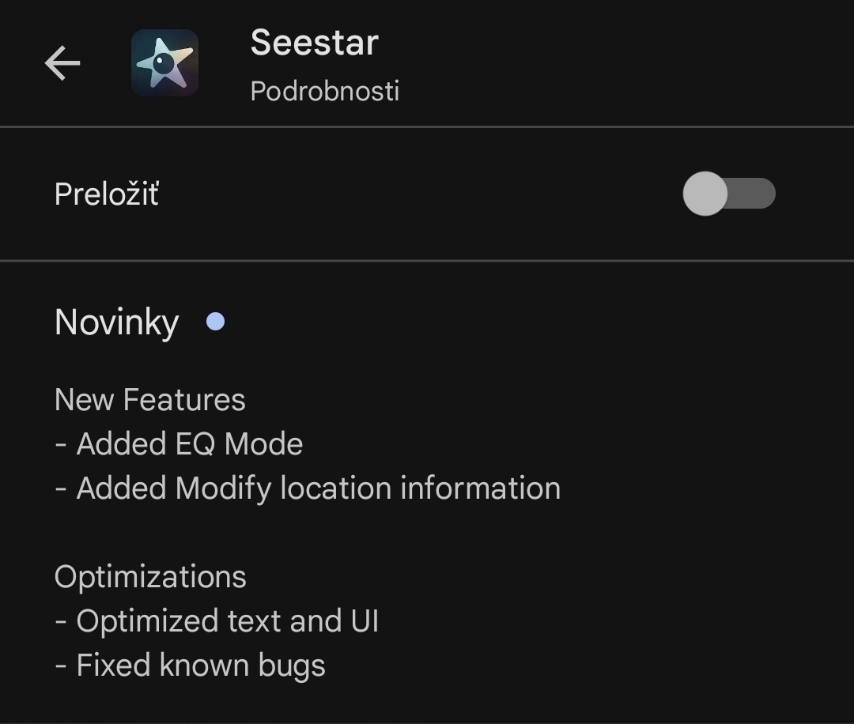Go back using the arrow icon

tap(62, 63)
